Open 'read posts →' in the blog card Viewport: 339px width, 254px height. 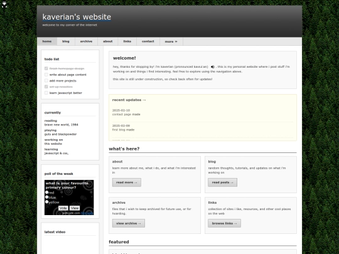(222, 183)
